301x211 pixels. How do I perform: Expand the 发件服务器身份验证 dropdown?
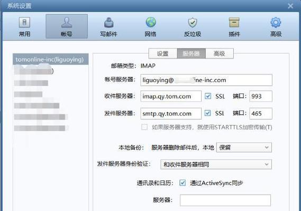(216, 164)
